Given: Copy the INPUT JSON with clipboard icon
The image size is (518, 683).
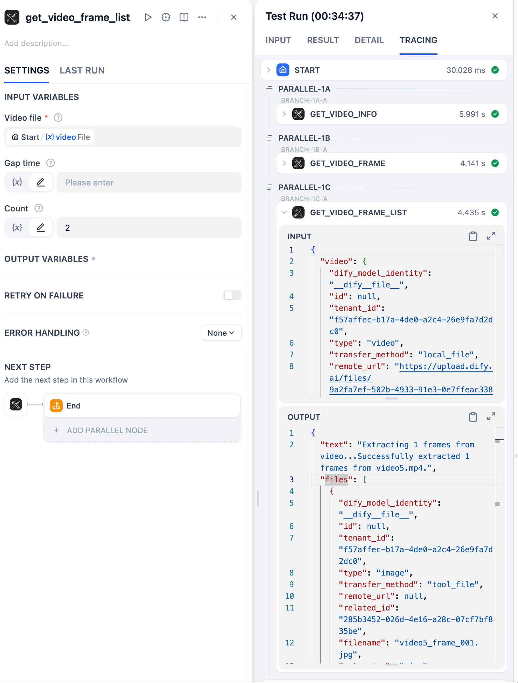Looking at the screenshot, I should (473, 236).
